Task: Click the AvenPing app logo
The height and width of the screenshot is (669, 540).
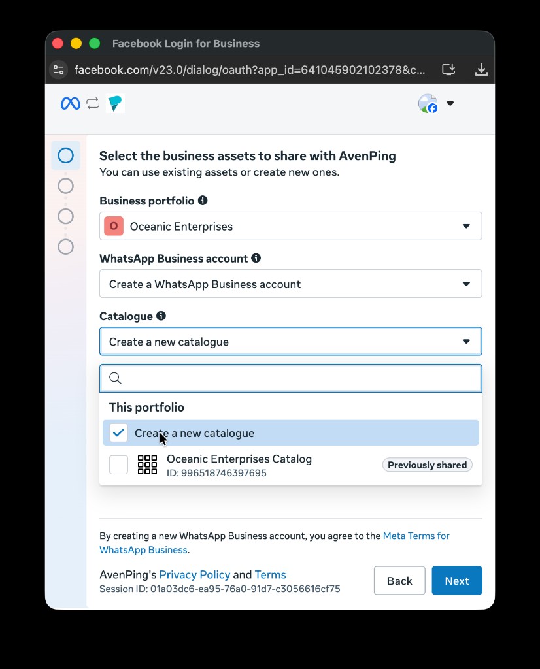Action: [115, 104]
